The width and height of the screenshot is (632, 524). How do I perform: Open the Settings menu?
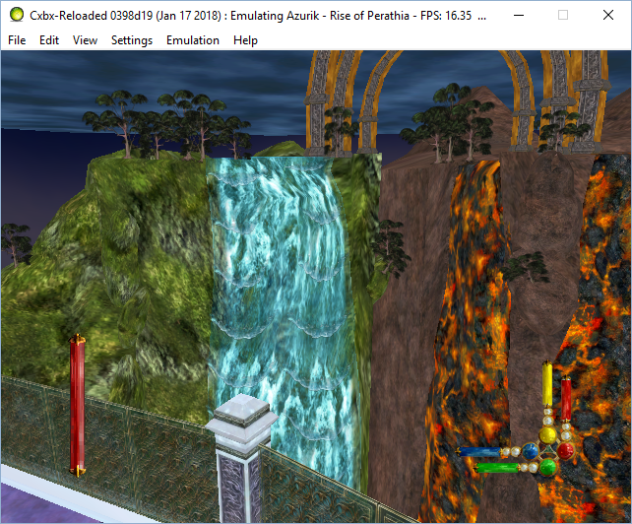132,40
